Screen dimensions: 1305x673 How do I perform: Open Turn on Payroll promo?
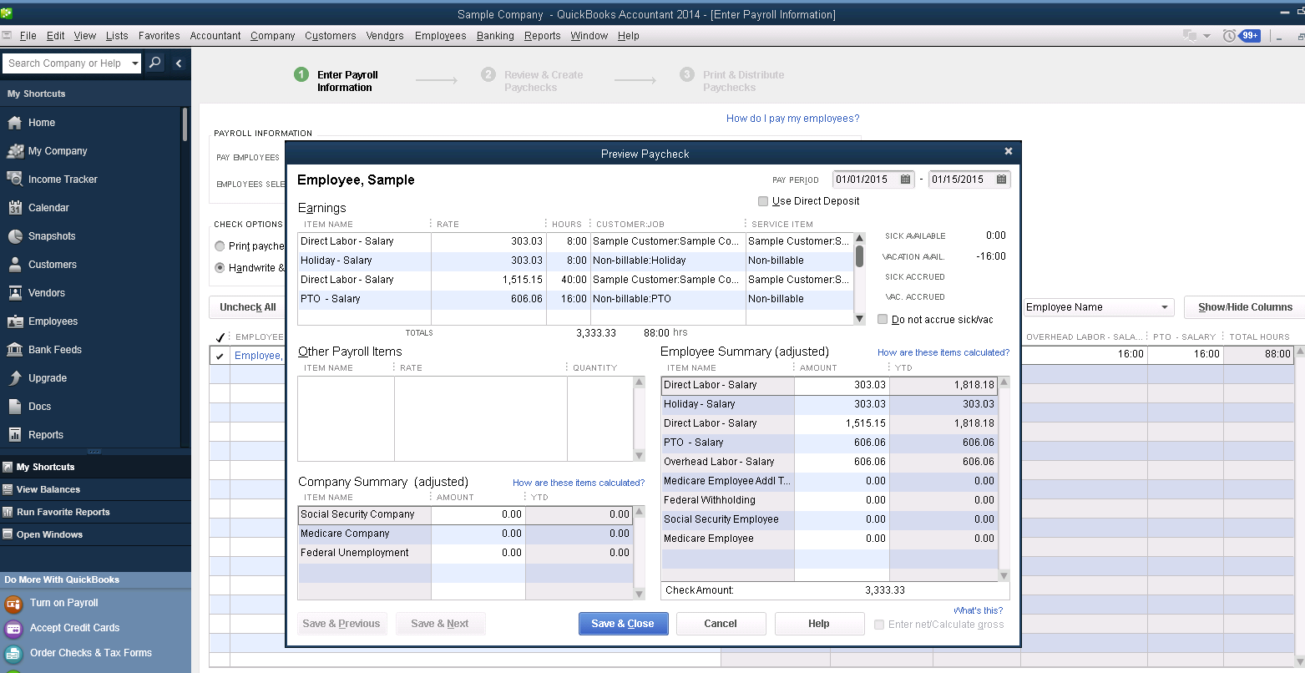[63, 603]
